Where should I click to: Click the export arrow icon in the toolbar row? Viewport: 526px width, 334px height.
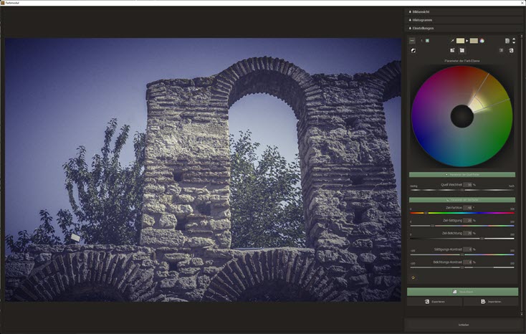click(x=511, y=50)
